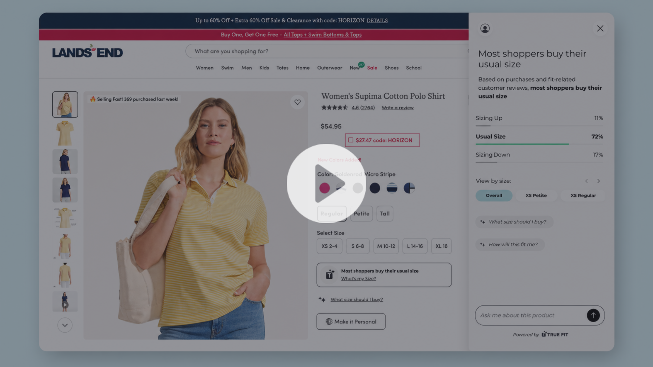Open the Home menu

[303, 68]
